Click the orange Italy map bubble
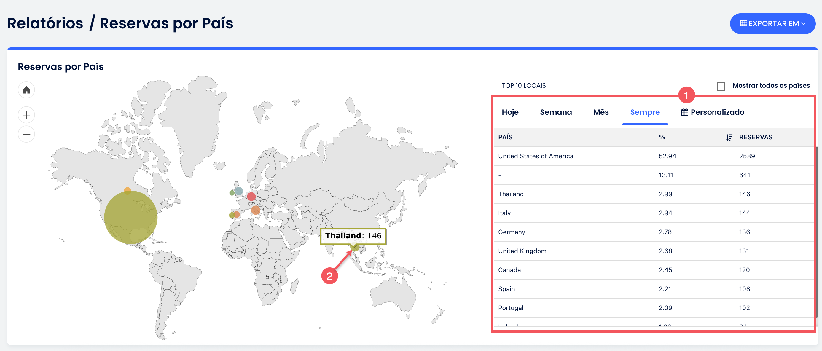822x351 pixels. tap(256, 210)
